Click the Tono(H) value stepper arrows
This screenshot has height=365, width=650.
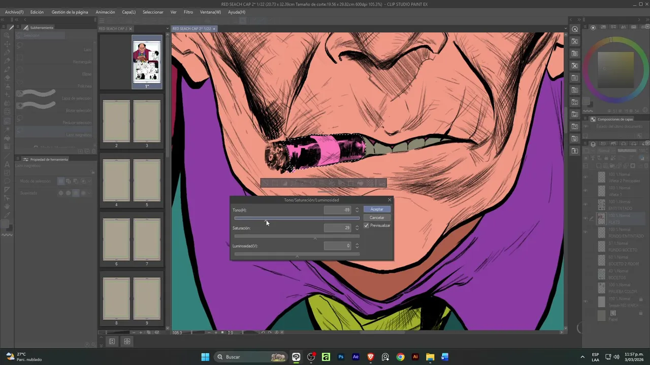coord(357,210)
